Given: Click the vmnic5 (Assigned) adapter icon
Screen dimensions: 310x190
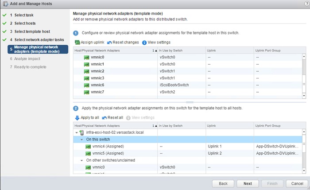Looking at the screenshot, I should [x=88, y=153].
